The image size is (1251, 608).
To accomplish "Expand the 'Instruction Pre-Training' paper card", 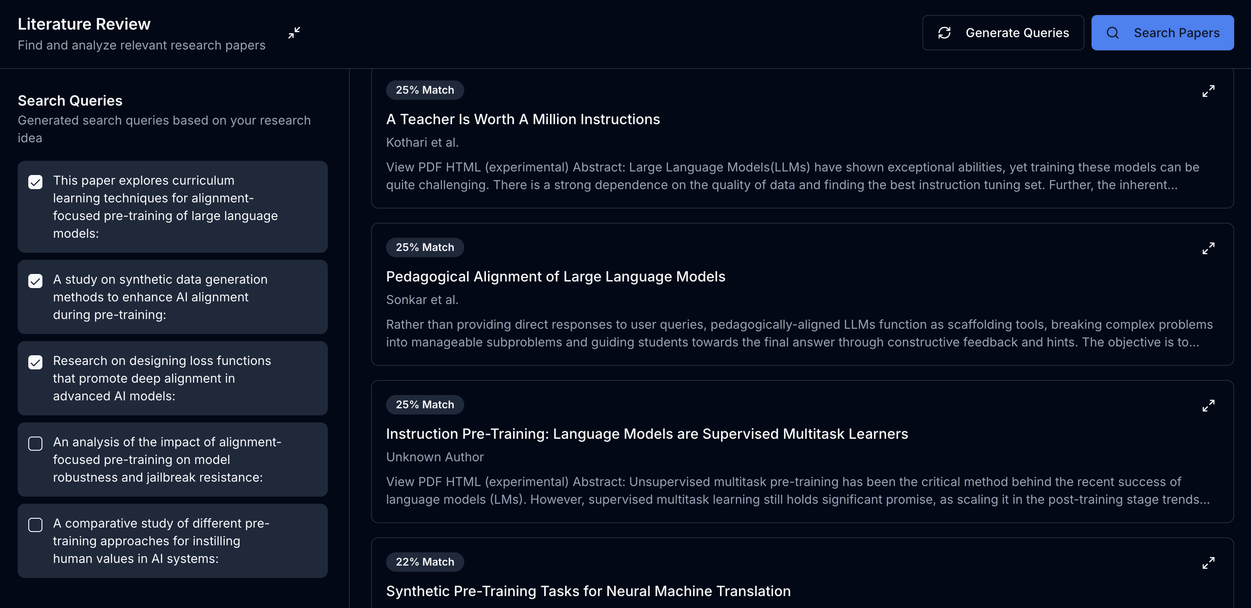I will coord(1208,406).
